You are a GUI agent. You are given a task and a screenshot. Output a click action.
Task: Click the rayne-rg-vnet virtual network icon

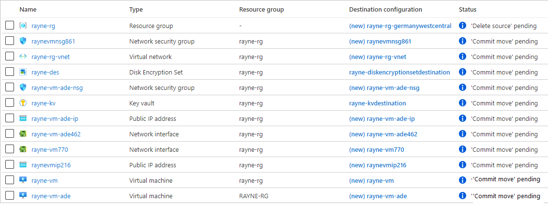pos(23,57)
